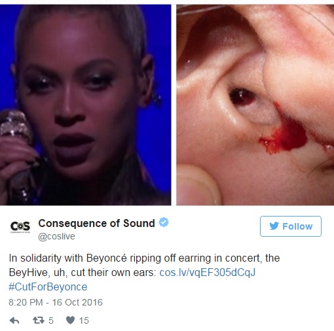Click the thumb pressing skin in right photo

[198, 185]
